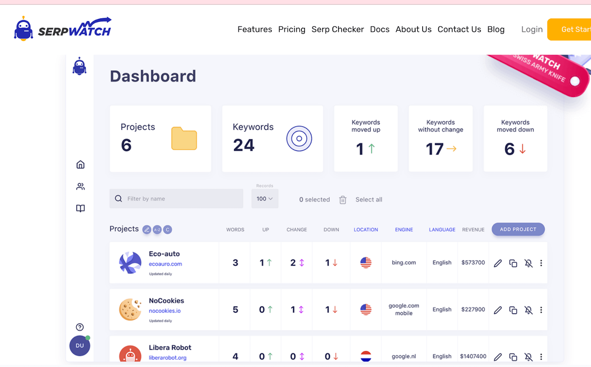The width and height of the screenshot is (591, 367).
Task: Open the Records count 100 dropdown
Action: click(x=264, y=199)
